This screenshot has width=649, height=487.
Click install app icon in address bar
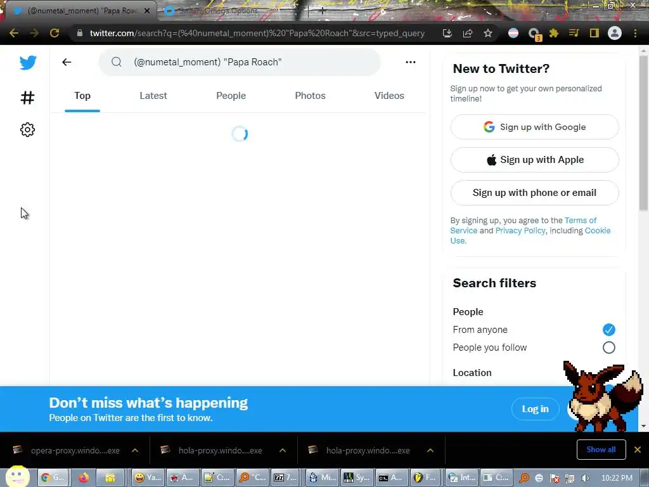(x=447, y=33)
